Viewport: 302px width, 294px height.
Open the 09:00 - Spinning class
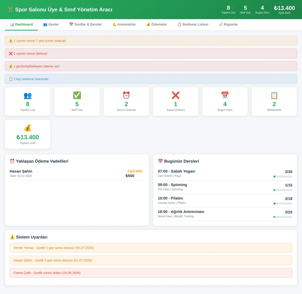(225, 187)
